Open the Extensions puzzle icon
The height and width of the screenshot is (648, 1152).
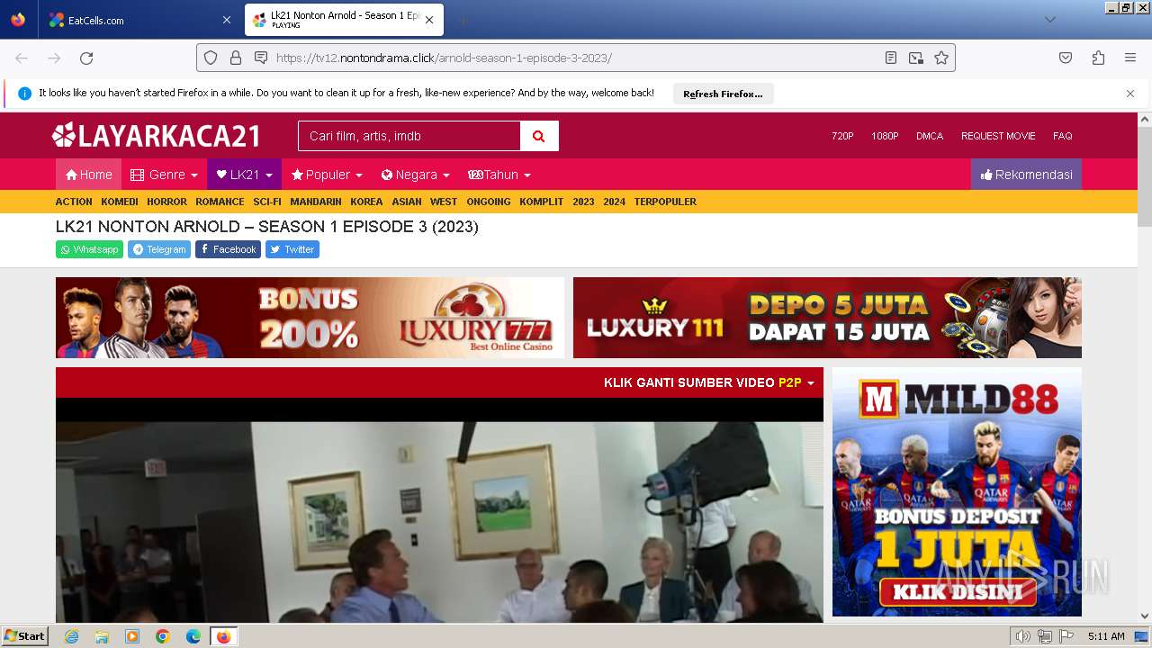[x=1098, y=58]
